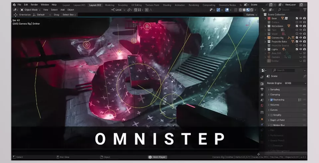Open the editor type selector in the viewport header
This screenshot has width=319, height=163.
(16, 10)
